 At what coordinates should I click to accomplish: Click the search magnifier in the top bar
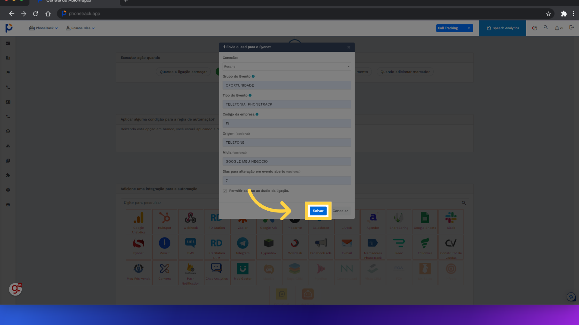click(546, 27)
